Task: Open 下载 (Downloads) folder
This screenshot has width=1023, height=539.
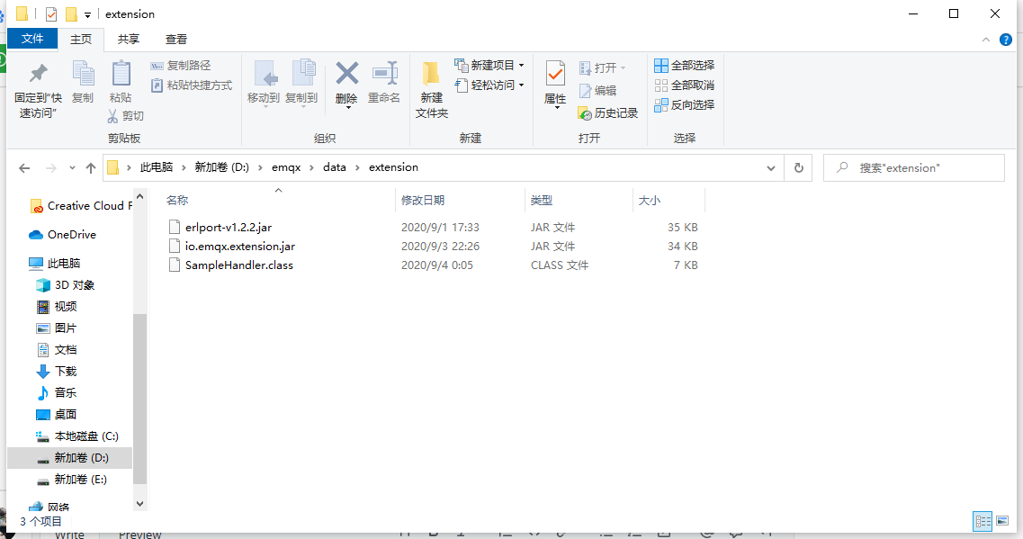Action: (57, 372)
